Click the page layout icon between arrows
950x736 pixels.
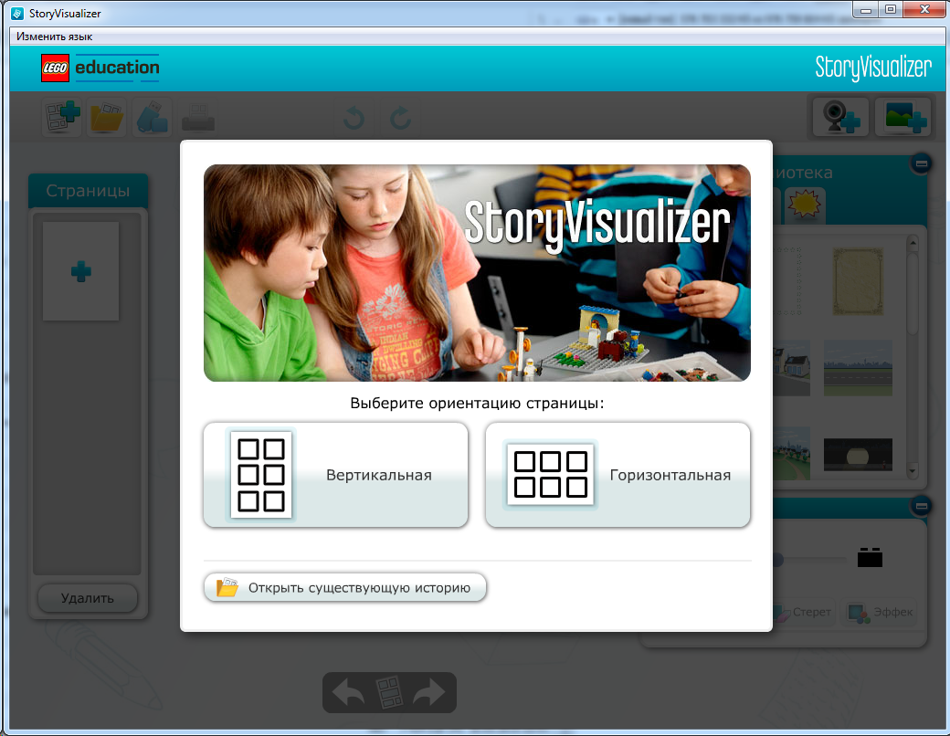coord(389,692)
